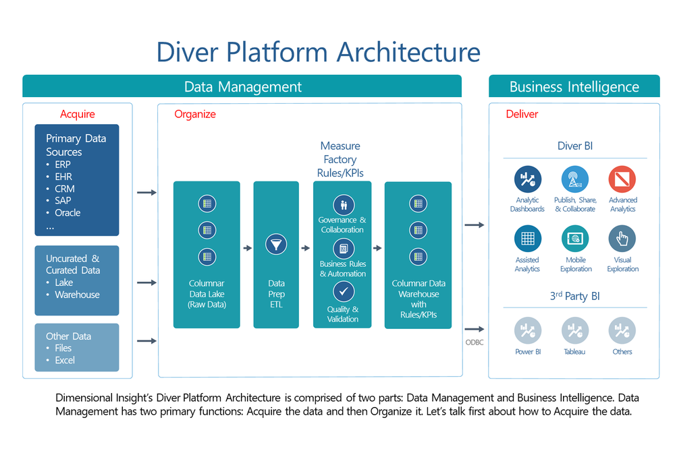Select the Visual Exploration hand icon
This screenshot has width=675, height=449.
(x=622, y=237)
